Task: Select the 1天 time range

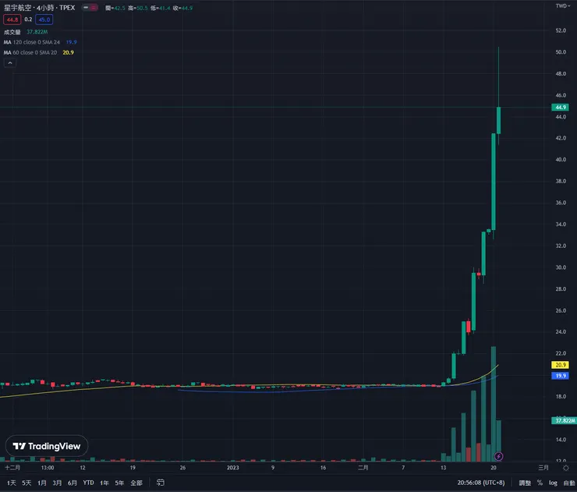Action: pos(12,483)
